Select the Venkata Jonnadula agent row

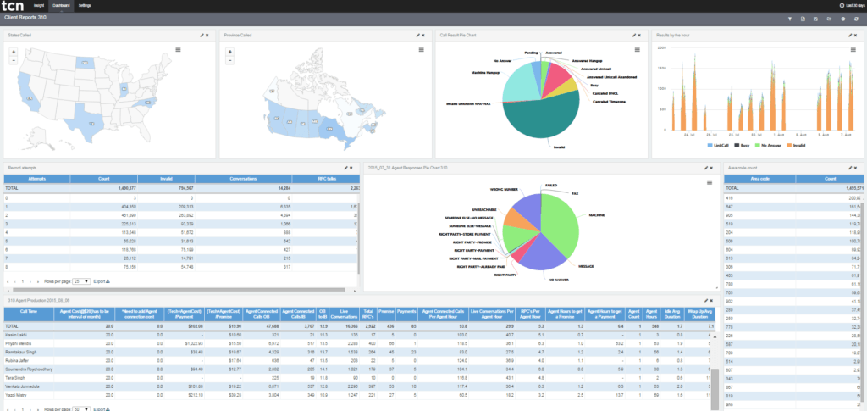pyautogui.click(x=358, y=386)
